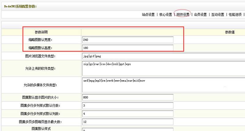Switch to the 性能选项 tab
Viewport: 245px width, 131px height.
pos(235,14)
